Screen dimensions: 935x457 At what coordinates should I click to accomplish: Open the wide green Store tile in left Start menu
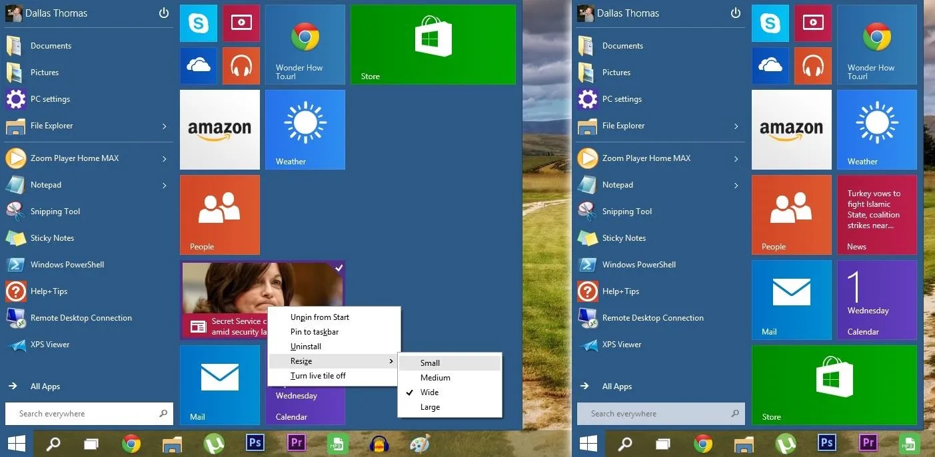(433, 45)
